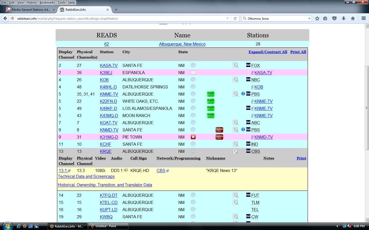
Task: Click the KASA-TV parent link in the K39EJ row
Action: coord(263,73)
